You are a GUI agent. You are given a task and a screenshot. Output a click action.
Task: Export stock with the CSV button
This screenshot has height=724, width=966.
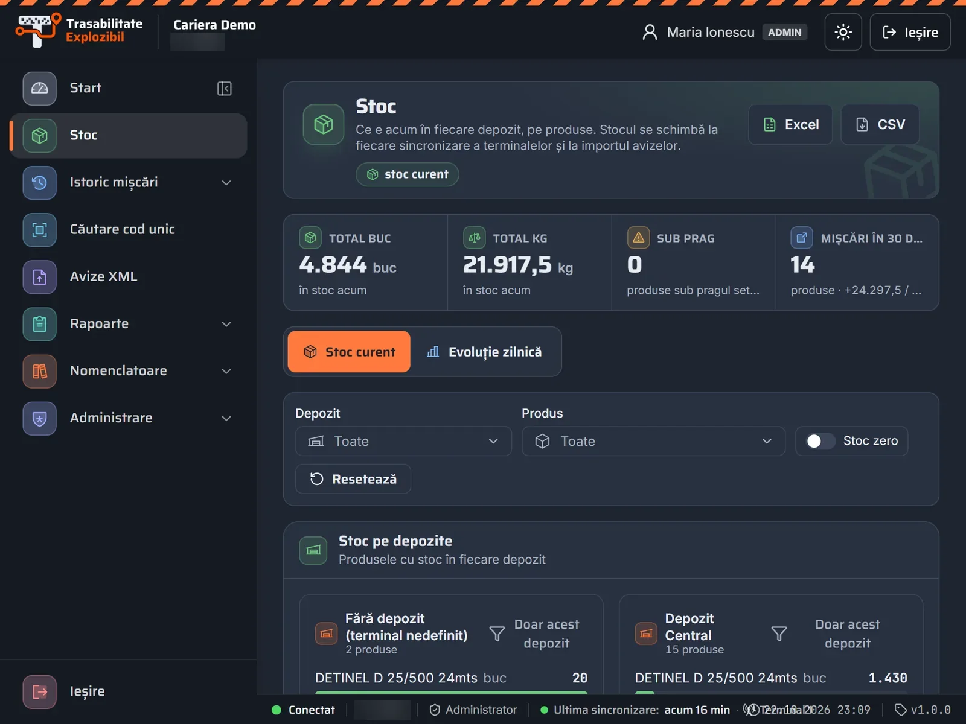click(880, 124)
